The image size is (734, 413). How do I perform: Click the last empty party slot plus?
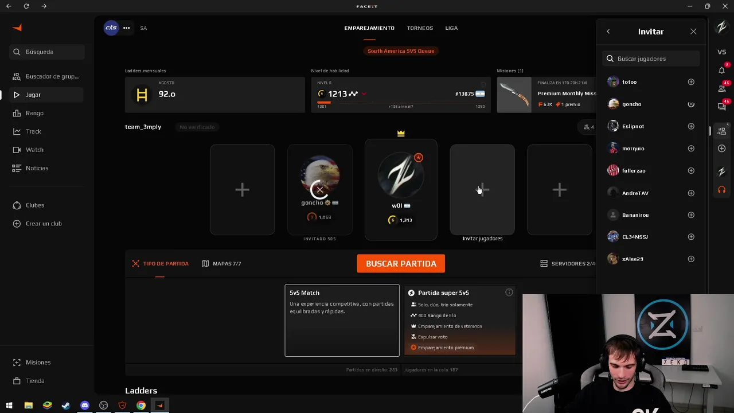560,190
